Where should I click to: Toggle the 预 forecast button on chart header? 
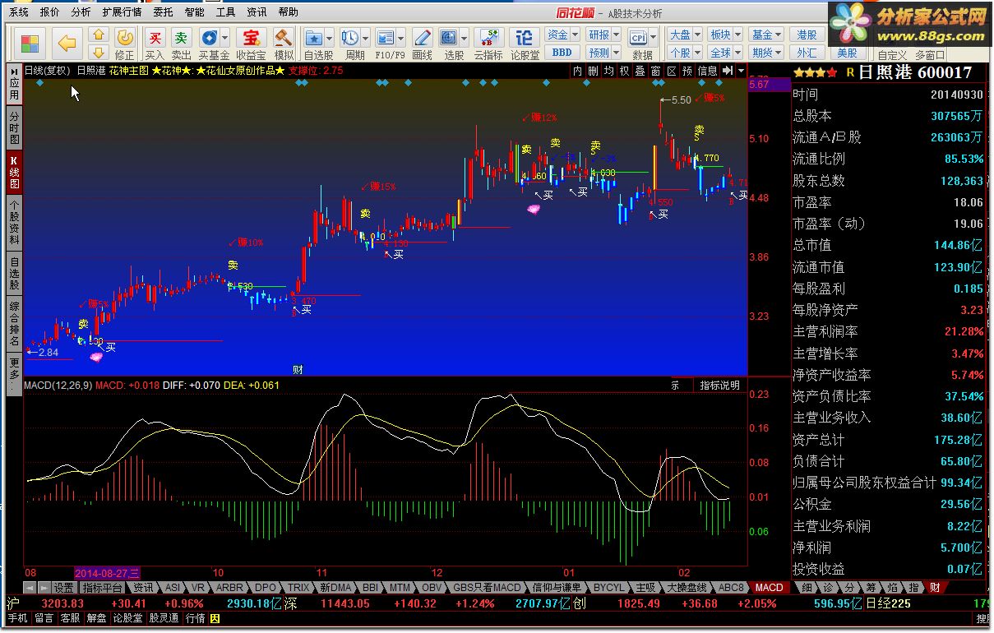click(x=687, y=72)
